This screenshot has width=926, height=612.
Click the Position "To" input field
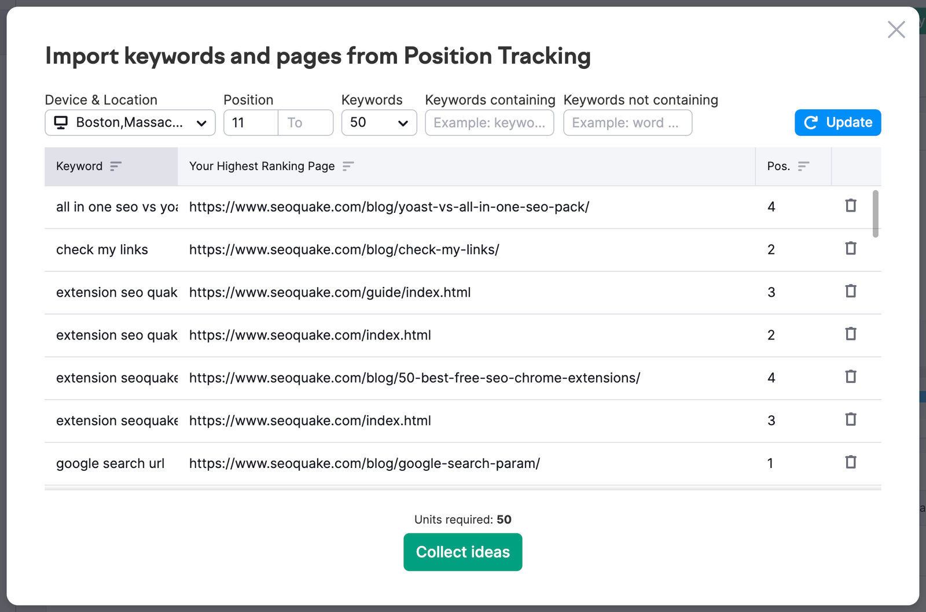coord(306,123)
